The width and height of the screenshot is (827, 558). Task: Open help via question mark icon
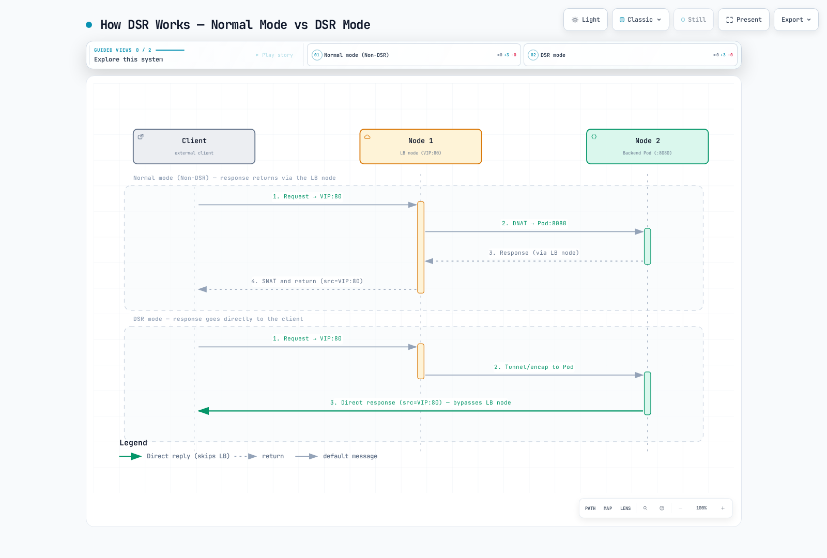pyautogui.click(x=662, y=508)
